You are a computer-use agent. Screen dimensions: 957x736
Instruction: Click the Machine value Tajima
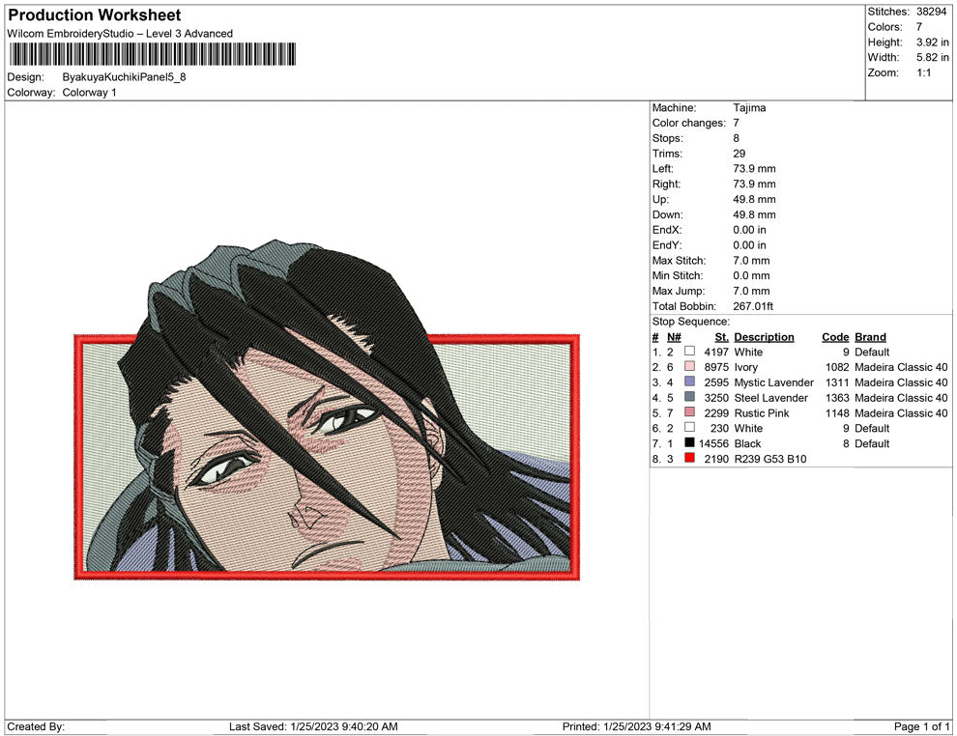click(749, 108)
